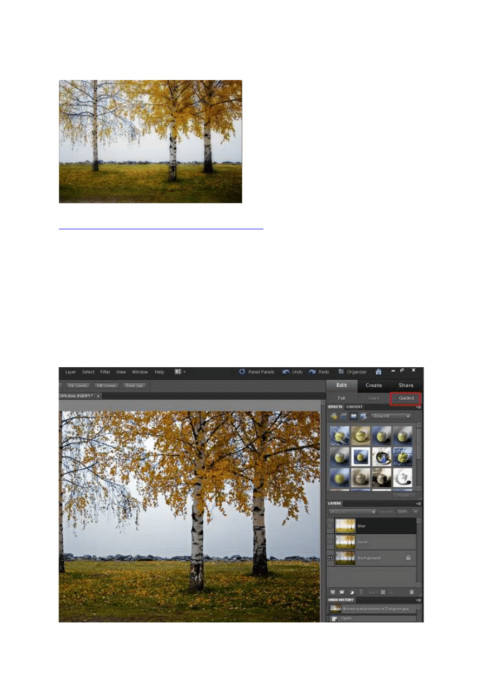Click the Reset Panels button
The image size is (483, 683).
[x=257, y=372]
